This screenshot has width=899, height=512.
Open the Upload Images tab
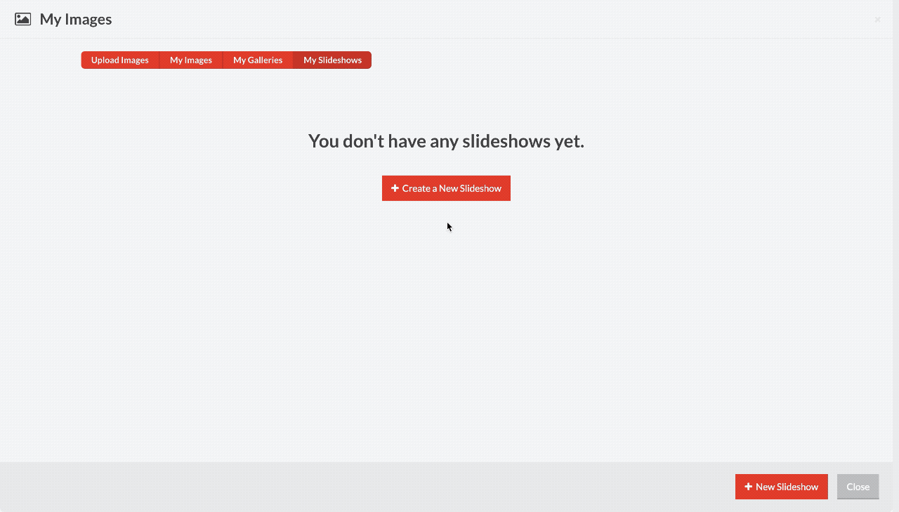pyautogui.click(x=120, y=60)
